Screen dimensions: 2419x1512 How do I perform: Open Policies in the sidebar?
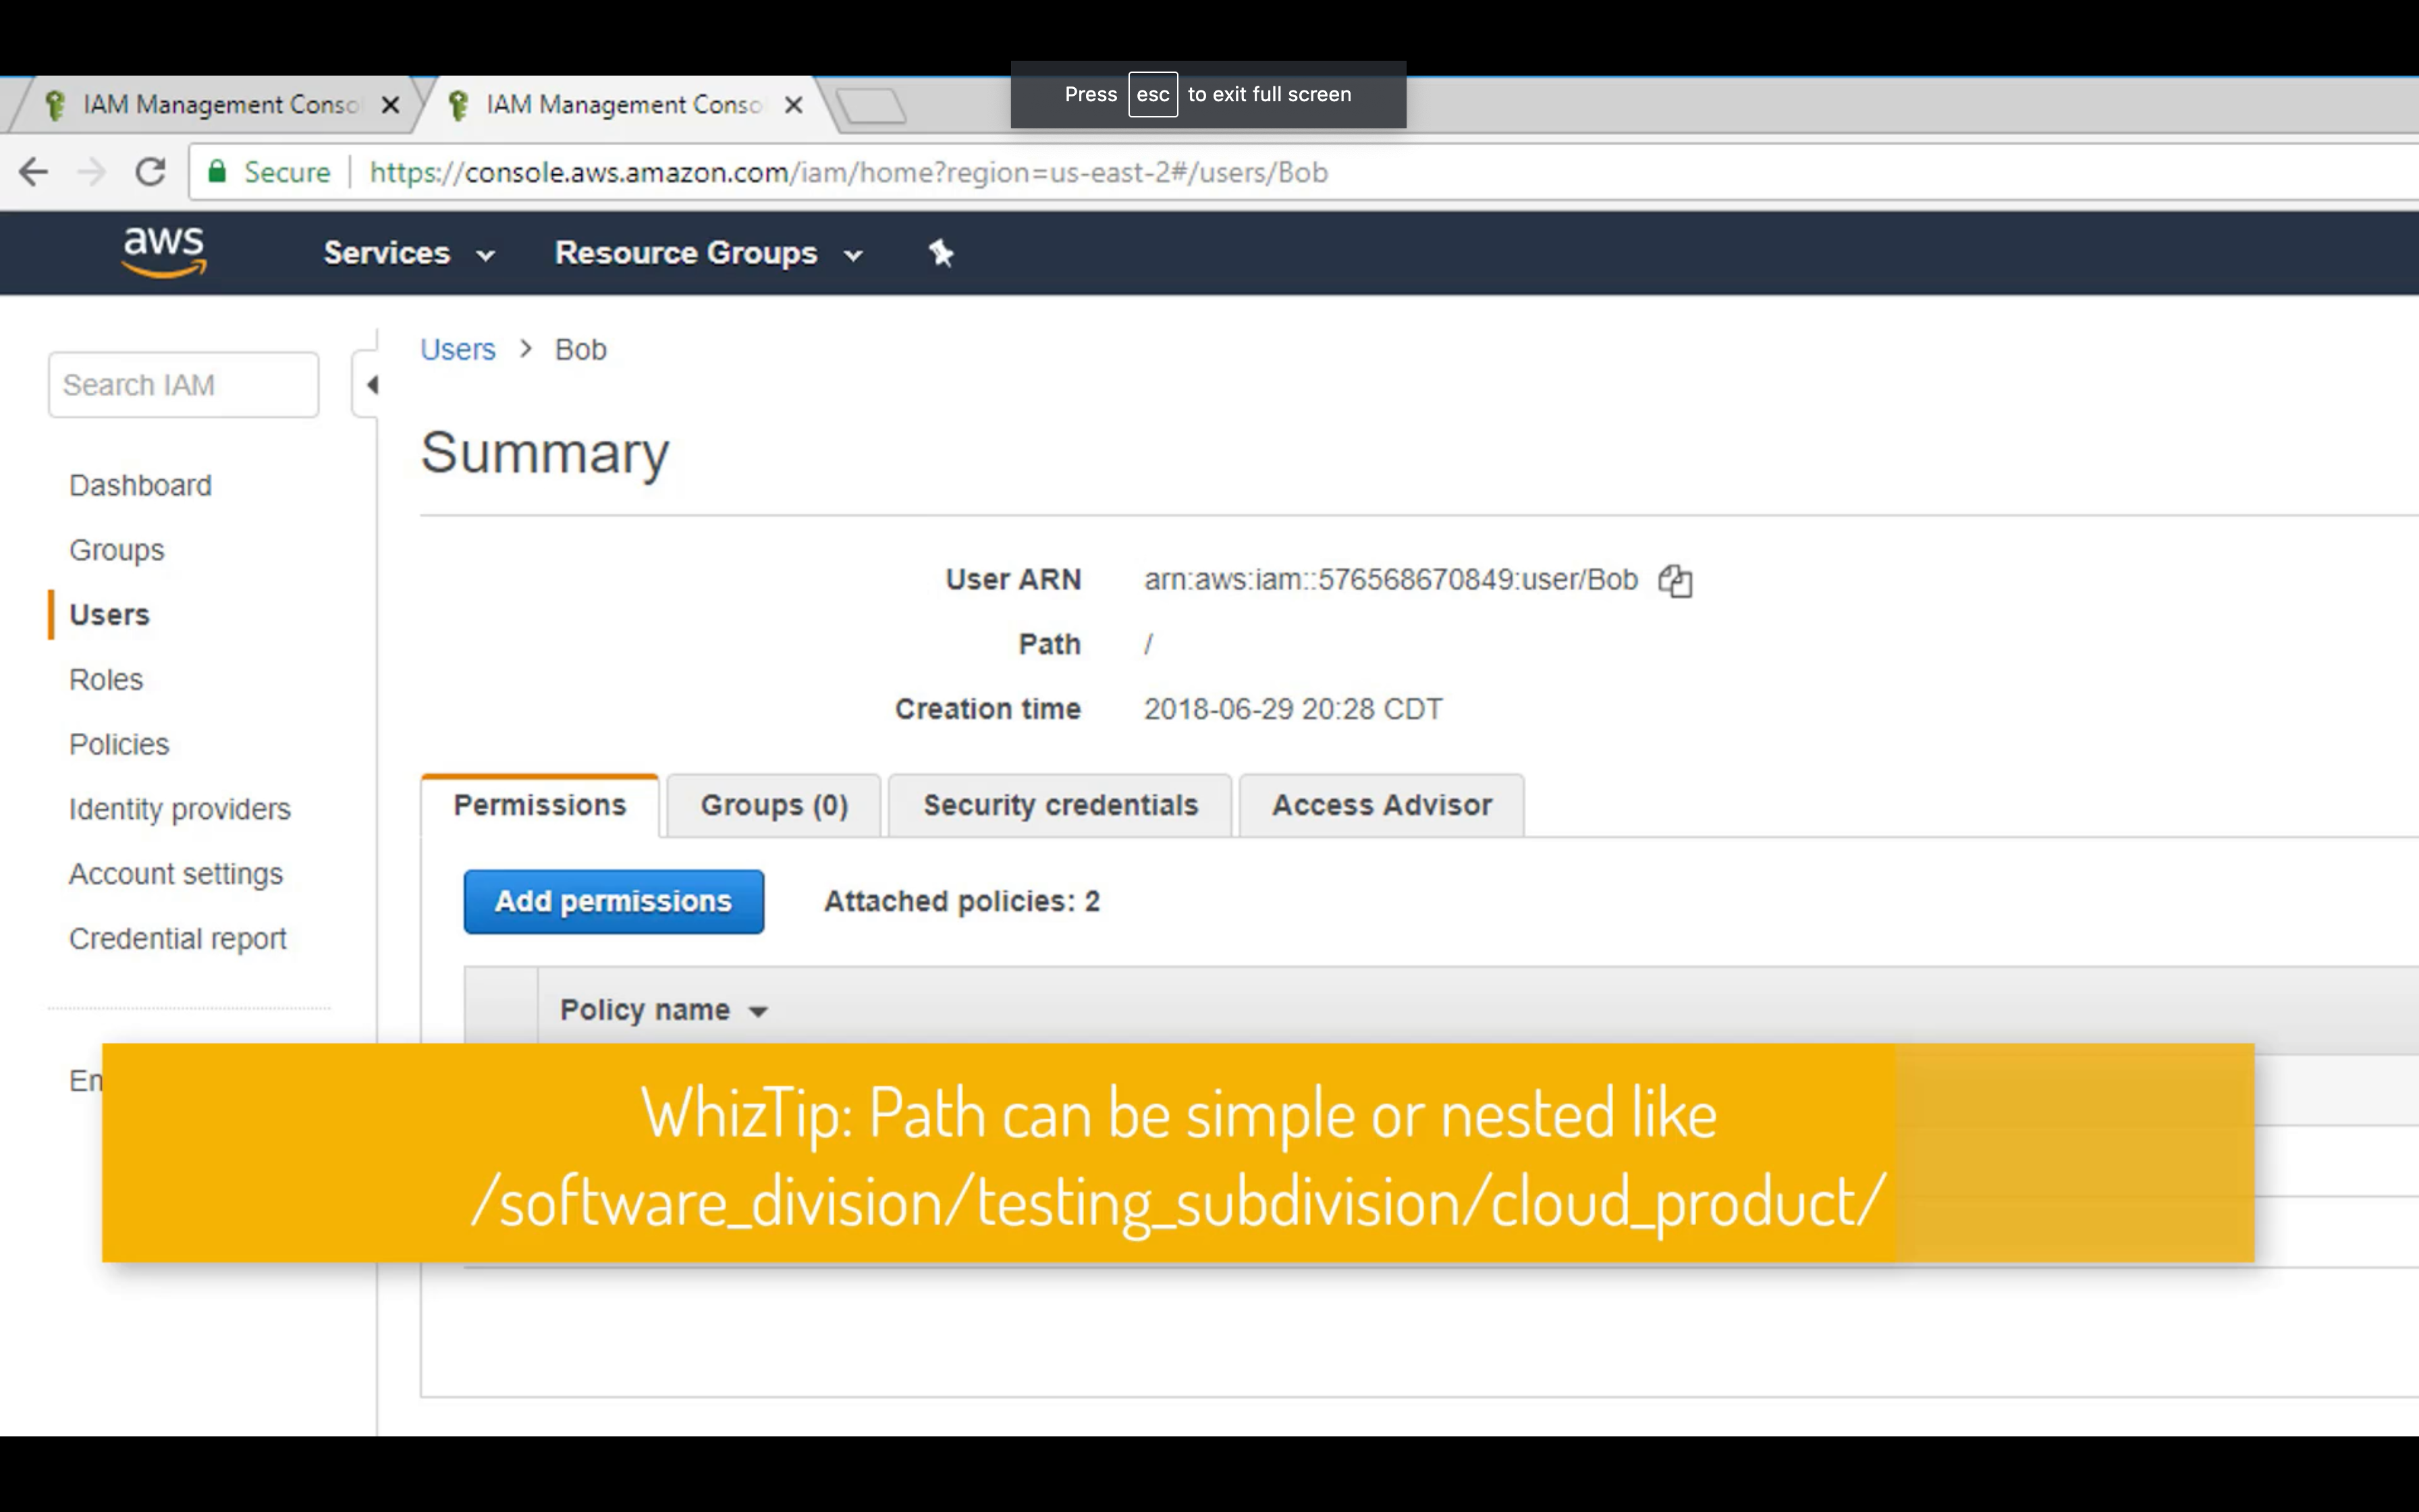click(x=119, y=745)
